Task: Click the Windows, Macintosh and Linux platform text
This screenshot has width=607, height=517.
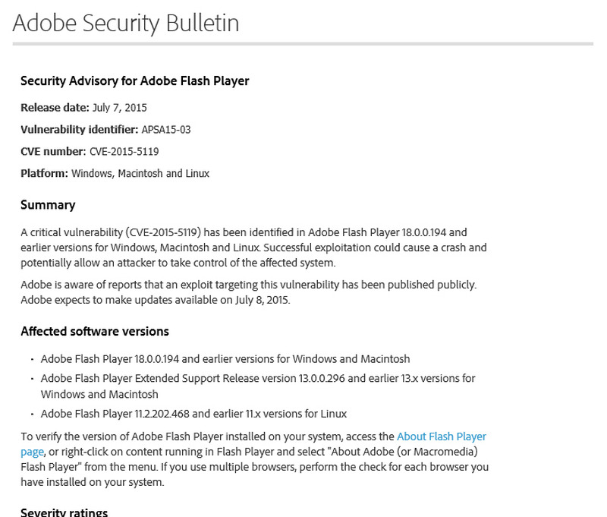Action: [x=140, y=174]
